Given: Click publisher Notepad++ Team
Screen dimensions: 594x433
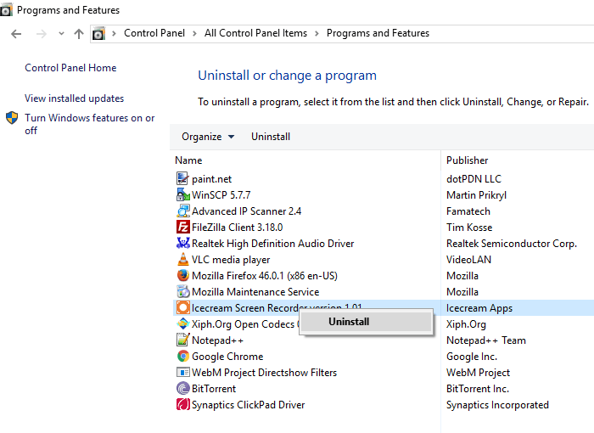Looking at the screenshot, I should click(486, 340).
